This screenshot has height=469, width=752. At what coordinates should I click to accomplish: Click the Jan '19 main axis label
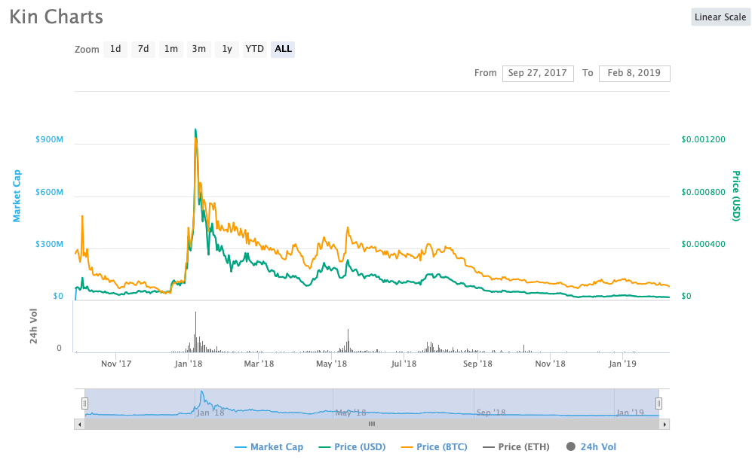(622, 364)
